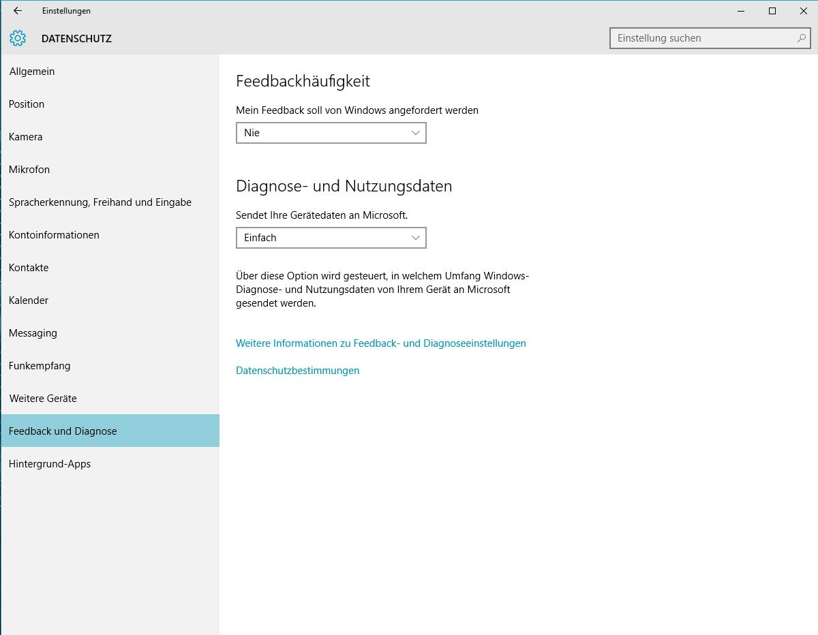The width and height of the screenshot is (818, 635).
Task: Open Messaging settings
Action: click(110, 333)
